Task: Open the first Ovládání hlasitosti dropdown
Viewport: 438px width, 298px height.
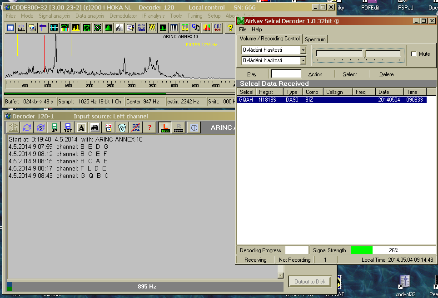Action: (x=303, y=50)
